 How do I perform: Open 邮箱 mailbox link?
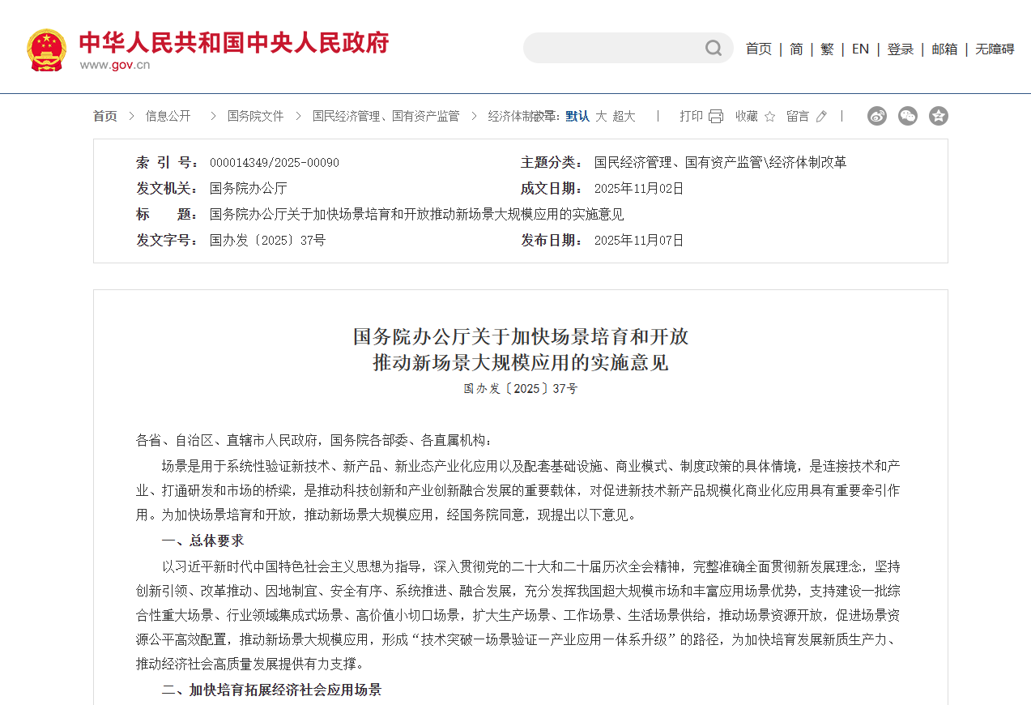(944, 49)
